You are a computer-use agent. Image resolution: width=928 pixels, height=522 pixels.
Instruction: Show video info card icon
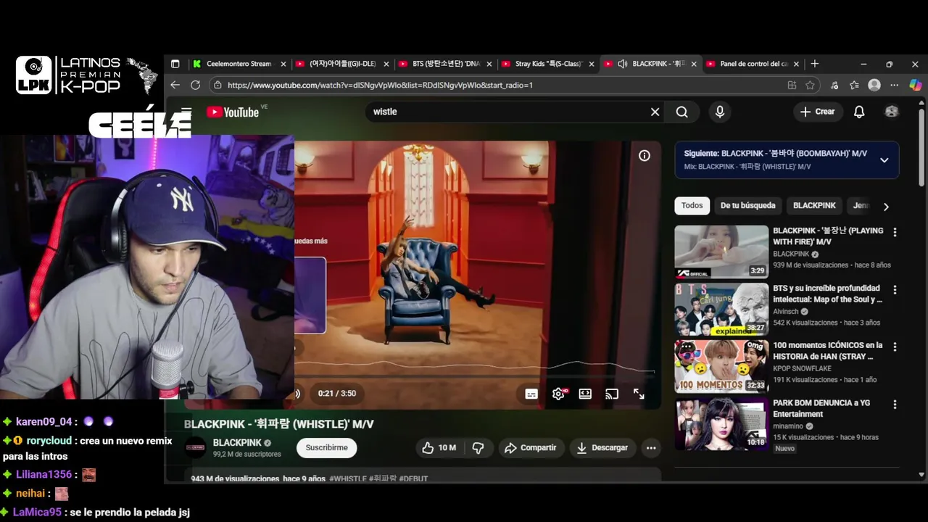coord(645,156)
